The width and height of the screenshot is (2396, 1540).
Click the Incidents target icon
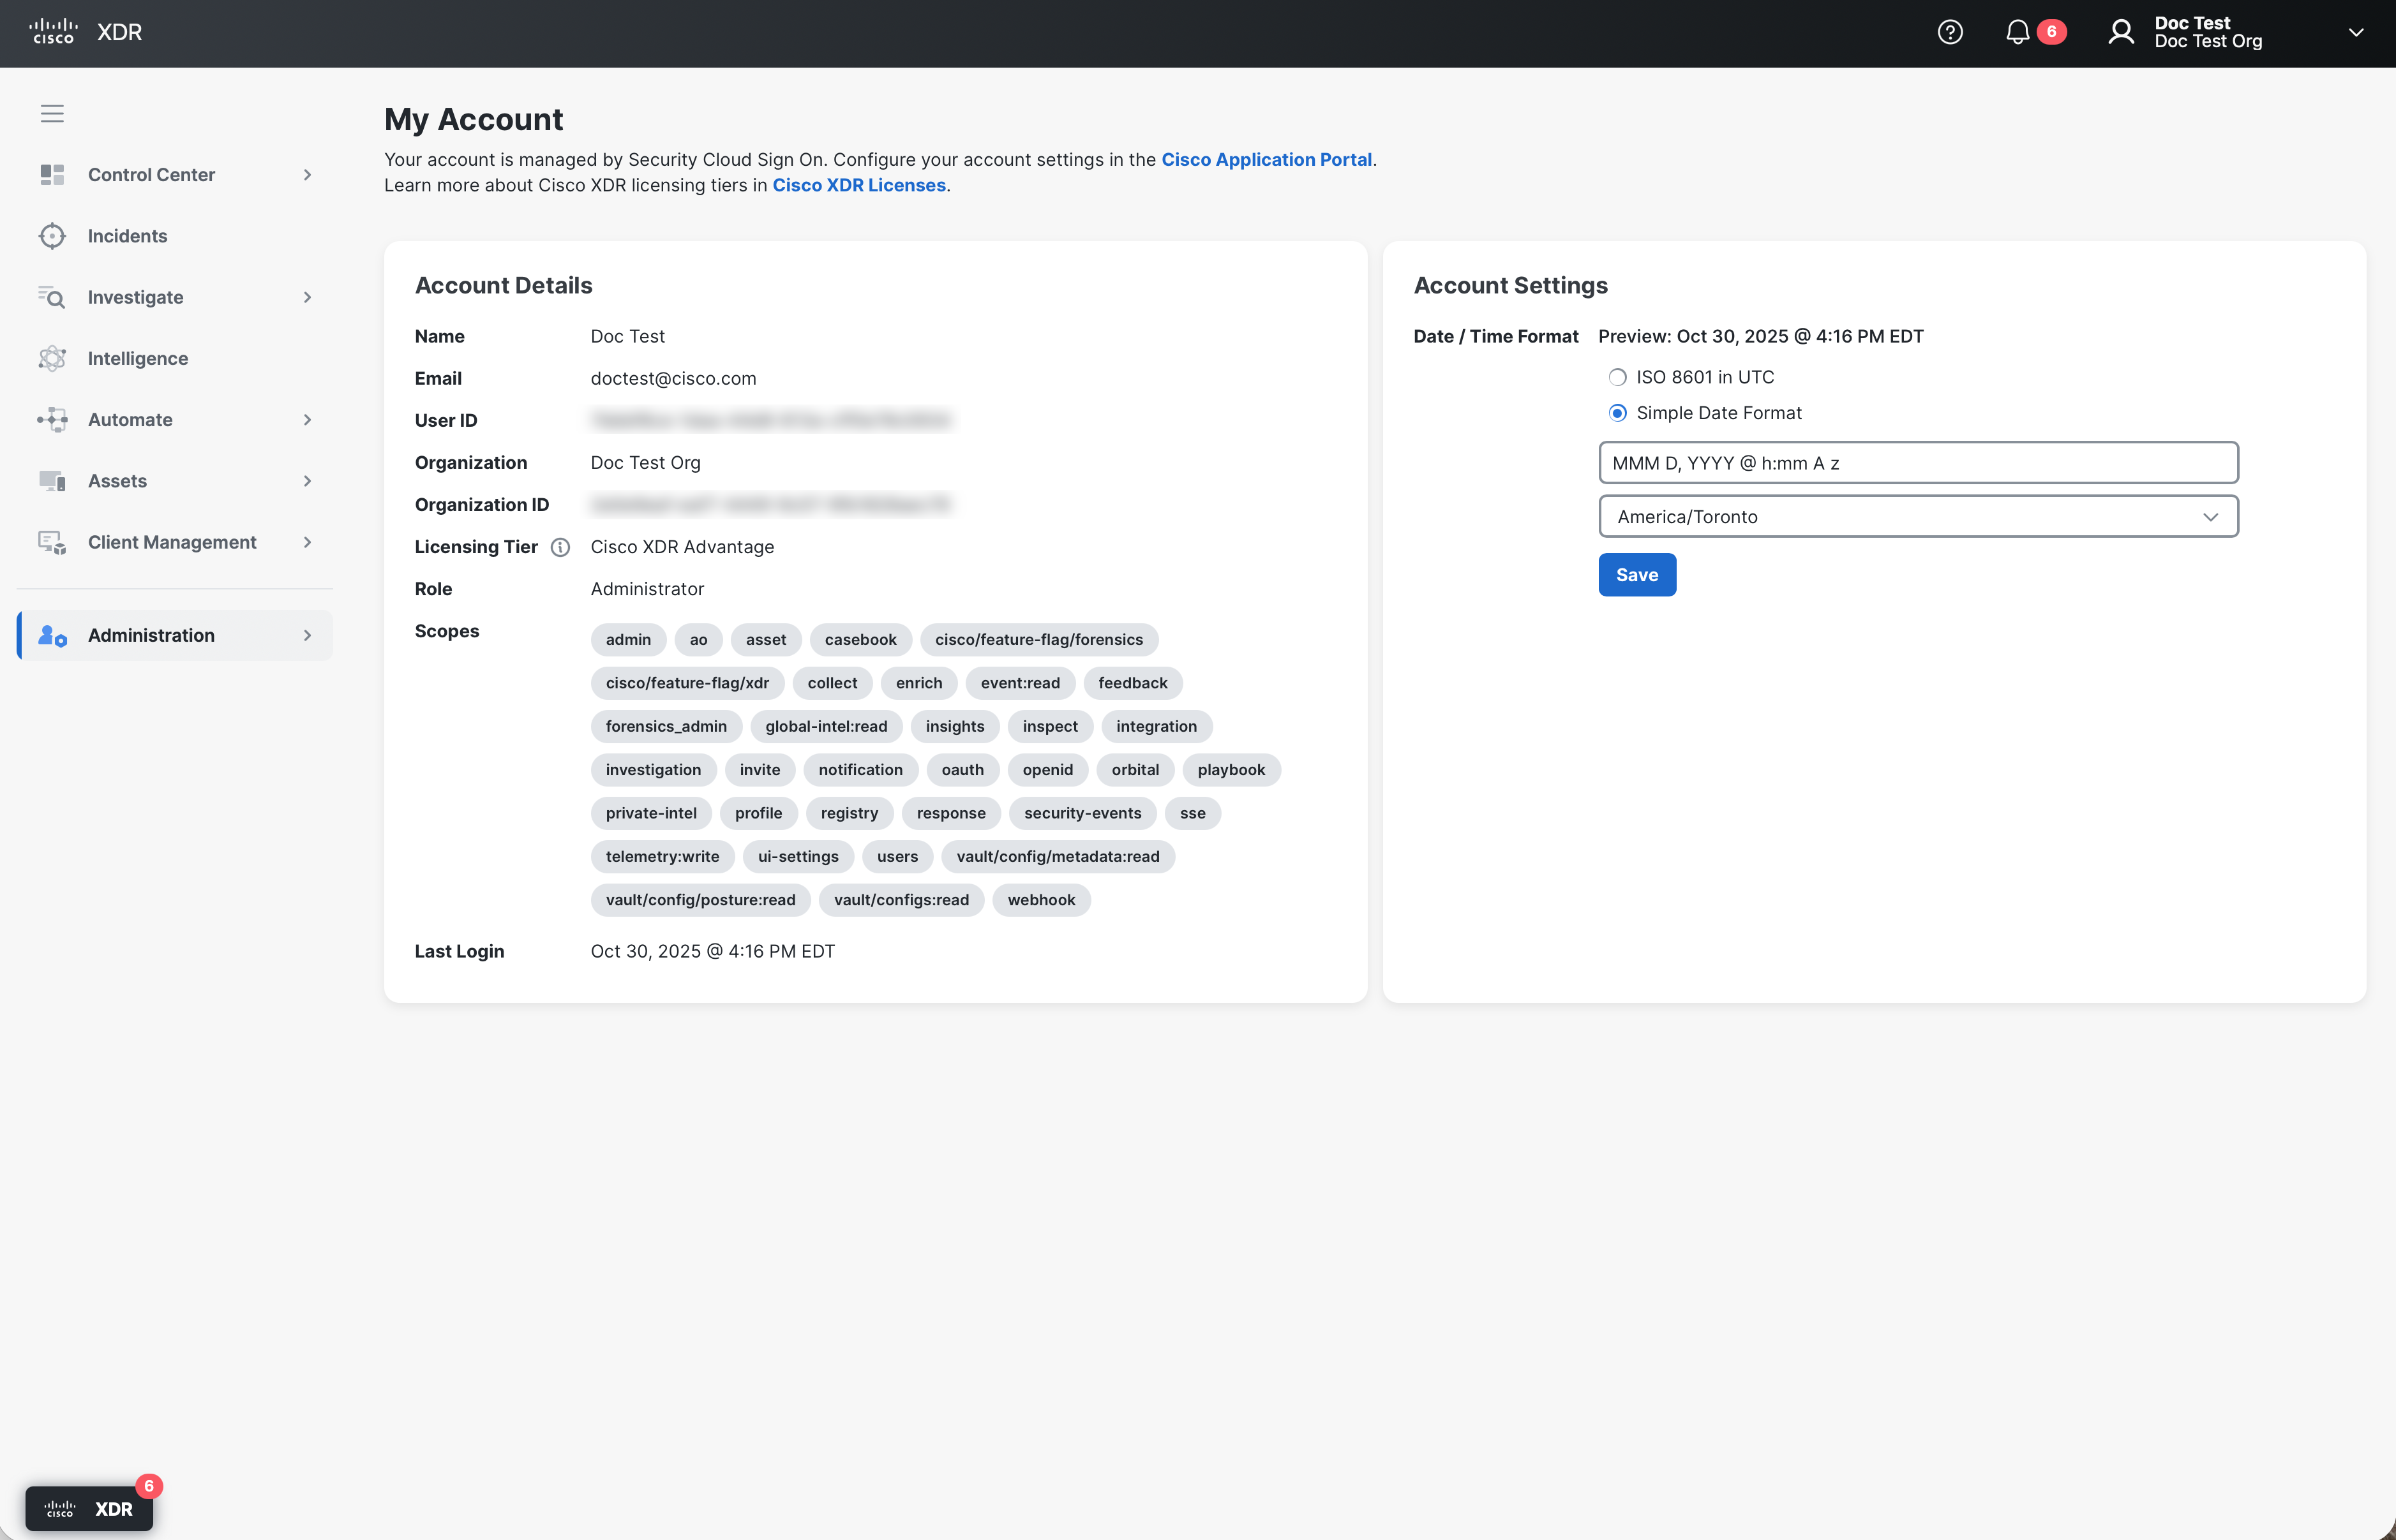pyautogui.click(x=52, y=236)
